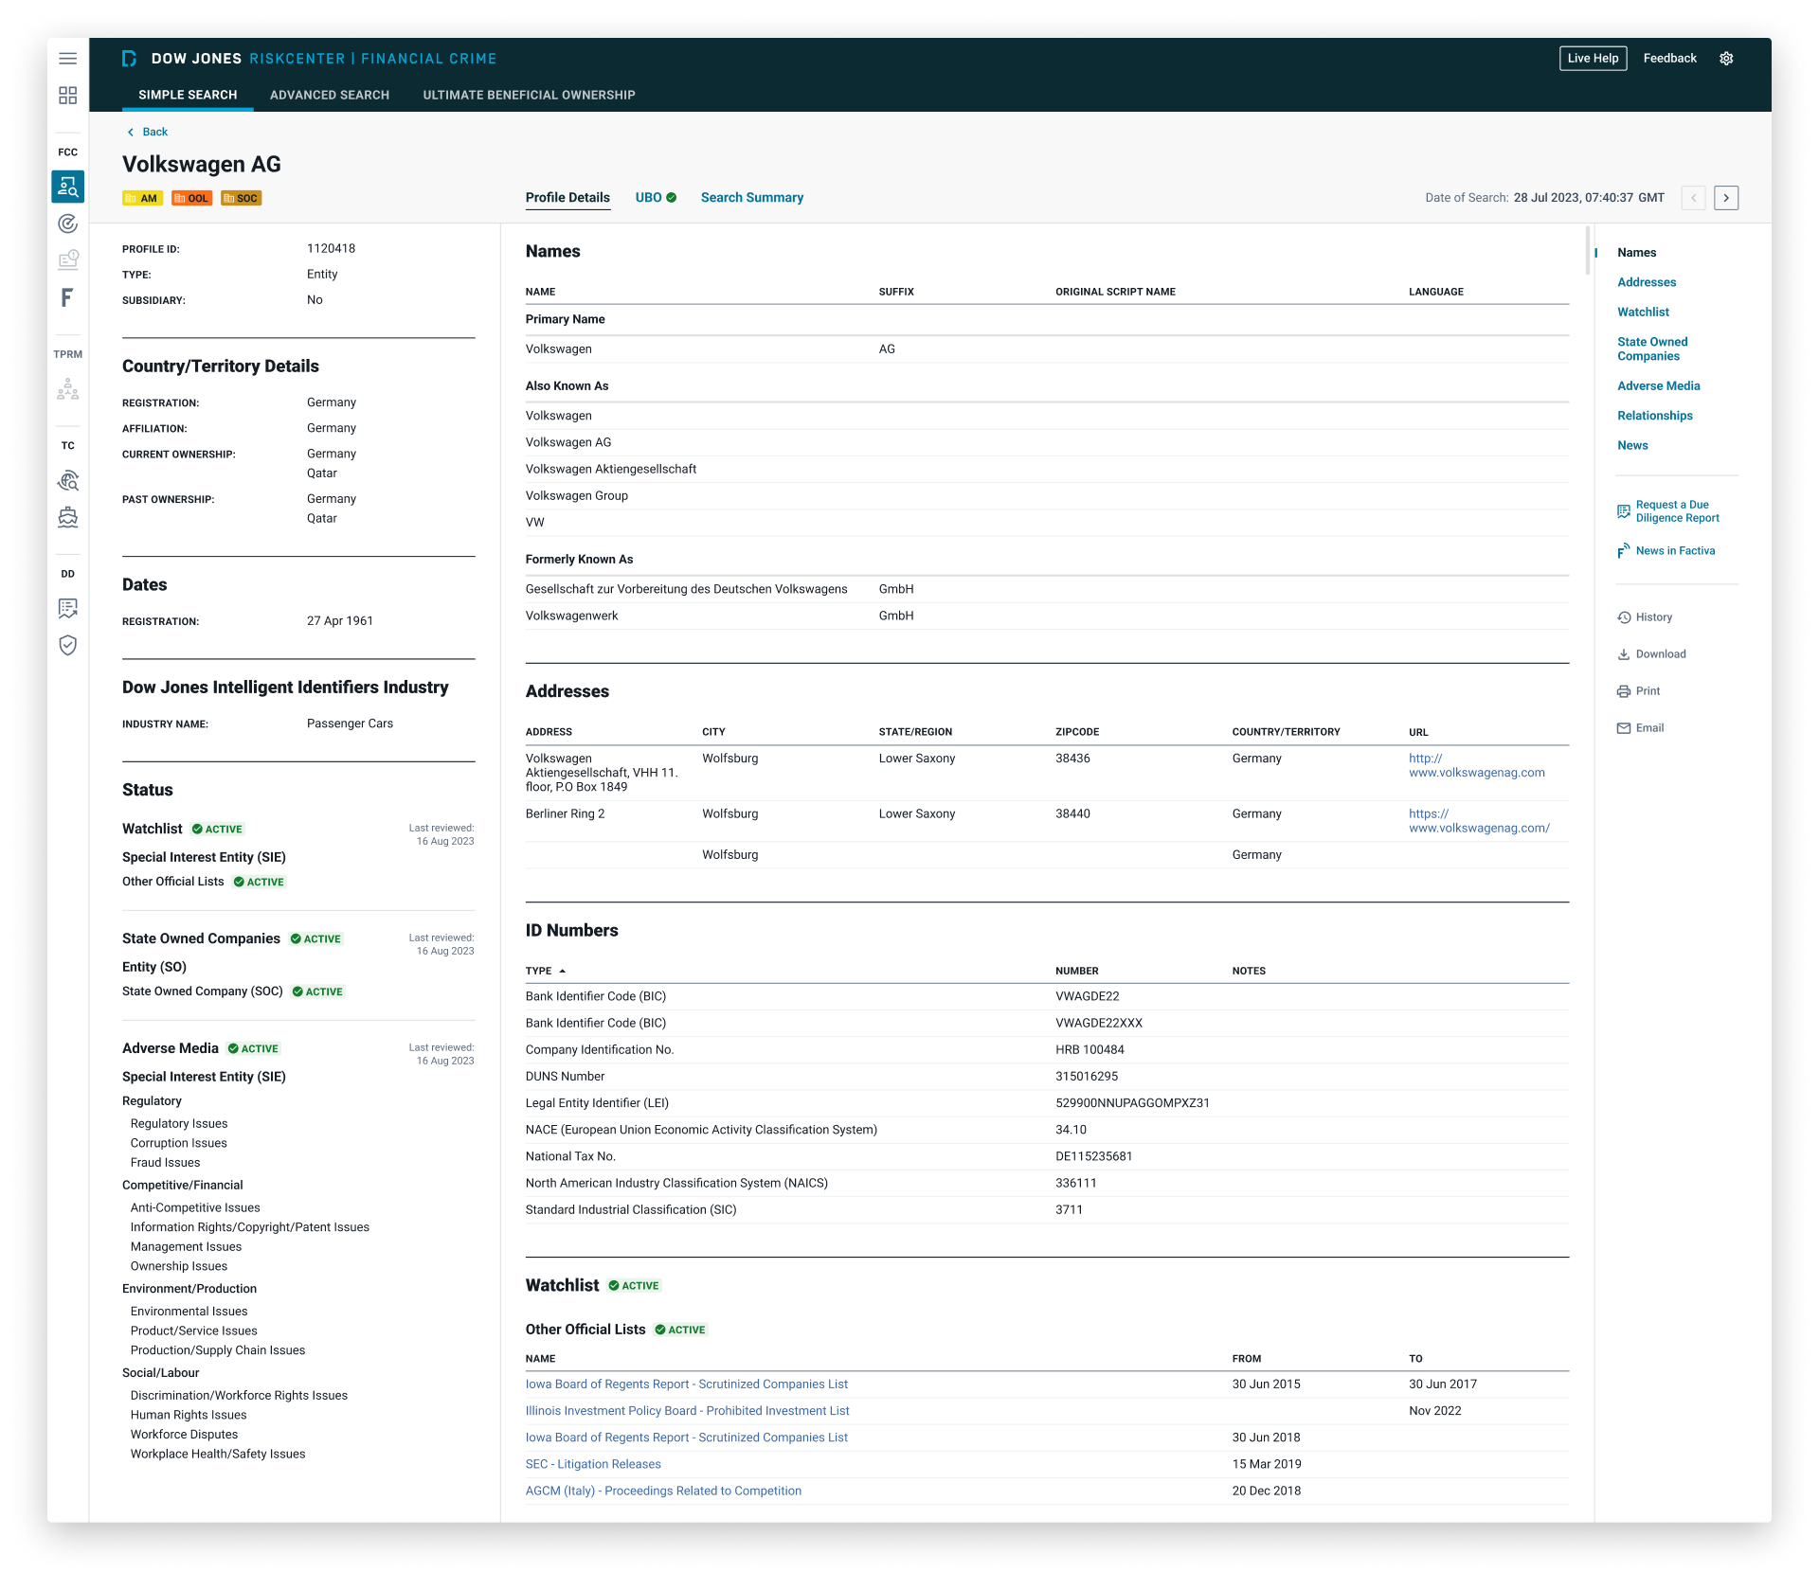This screenshot has height=1572, width=1819.
Task: Request a Due Diligence Report
Action: click(1669, 511)
